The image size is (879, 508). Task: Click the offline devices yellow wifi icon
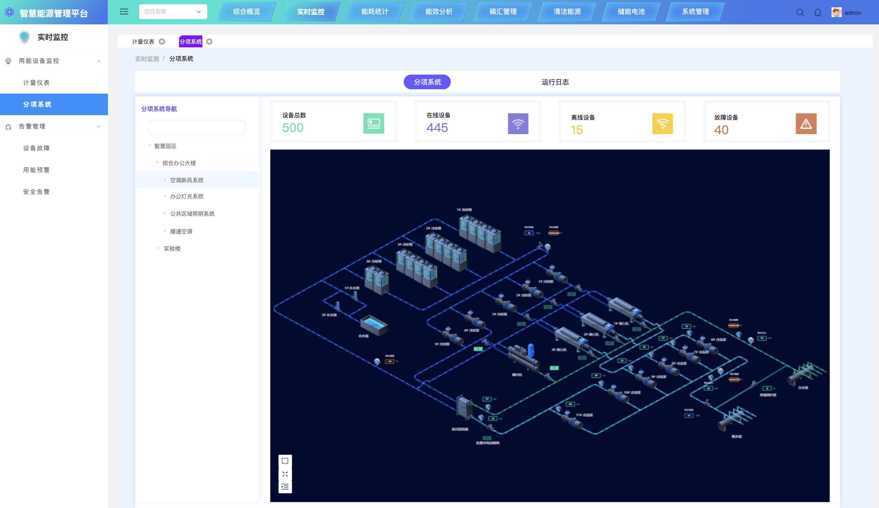[662, 124]
